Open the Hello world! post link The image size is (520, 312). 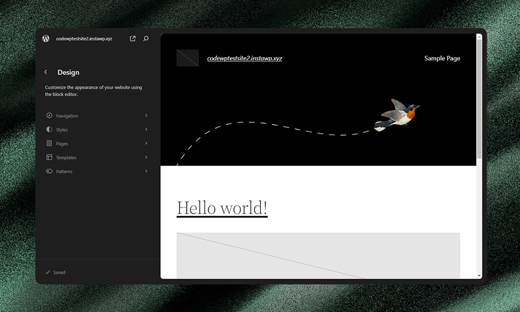pos(222,207)
